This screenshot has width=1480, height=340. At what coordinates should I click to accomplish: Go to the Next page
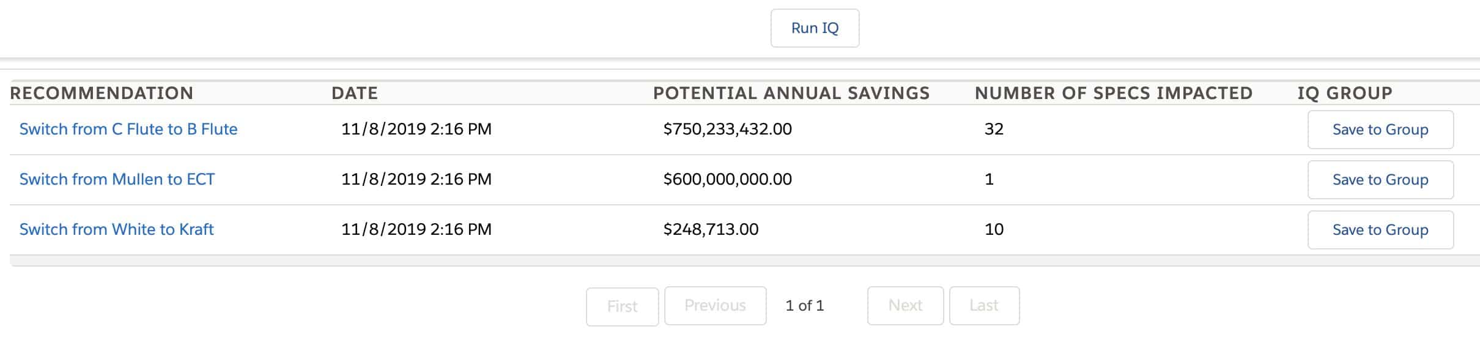point(905,305)
